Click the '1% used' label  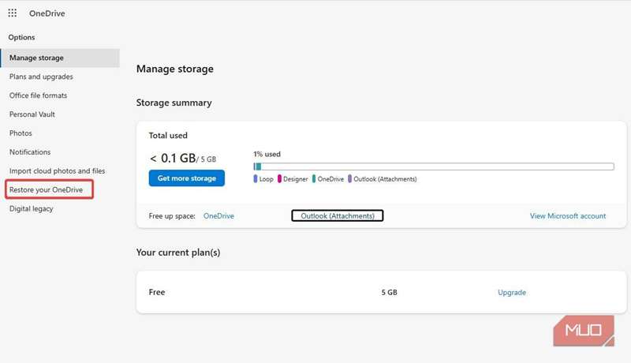[x=267, y=154]
